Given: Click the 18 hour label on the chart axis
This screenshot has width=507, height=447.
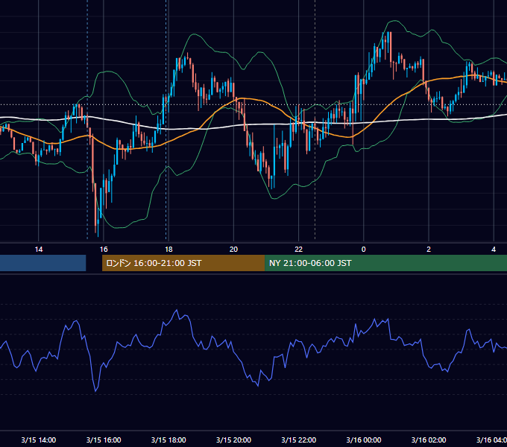Looking at the screenshot, I should (x=169, y=250).
